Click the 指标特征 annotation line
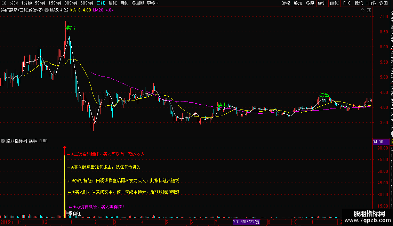 123,181
